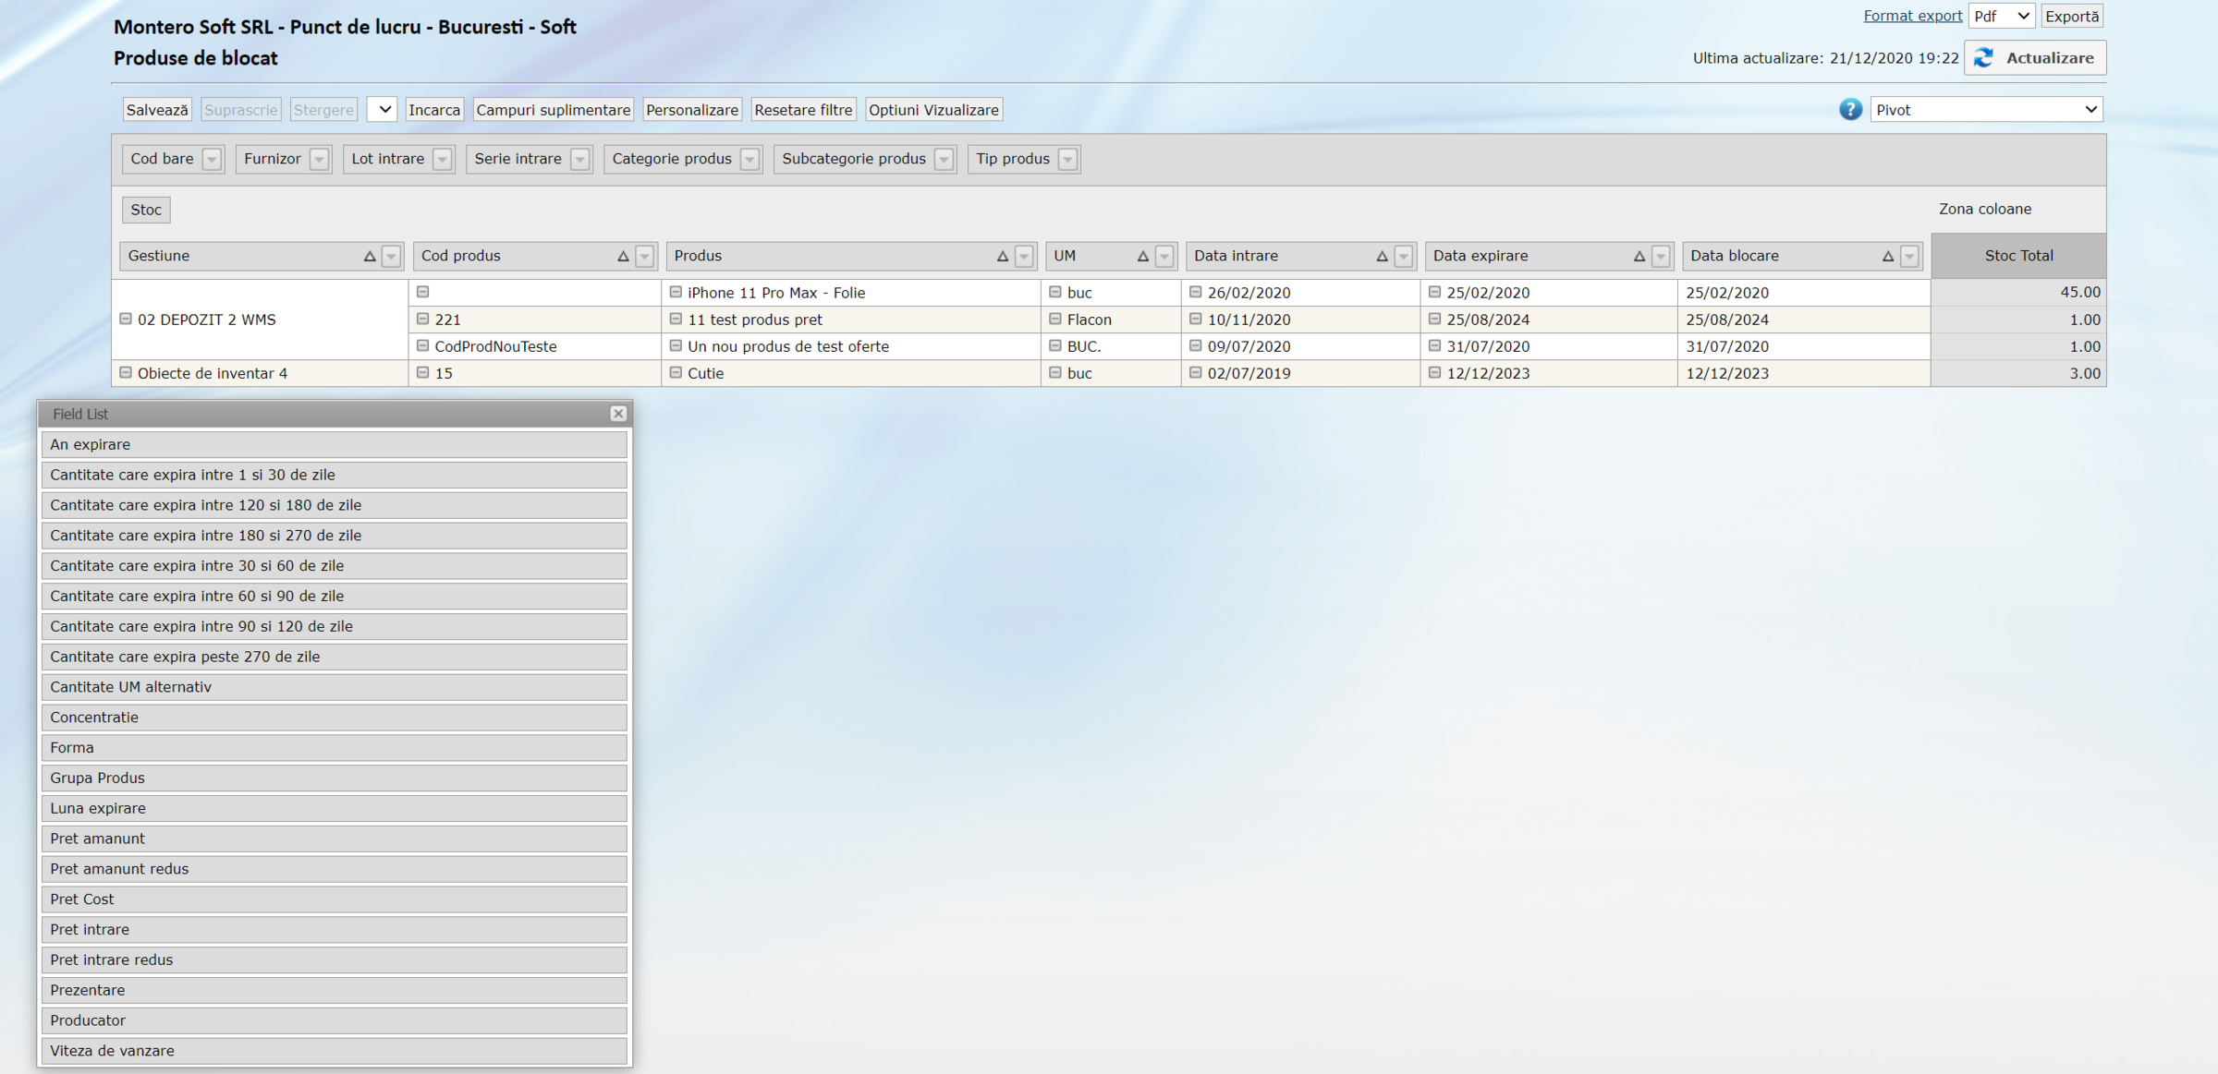This screenshot has height=1074, width=2218.
Task: Click the Stoc data field button
Action: click(x=146, y=210)
